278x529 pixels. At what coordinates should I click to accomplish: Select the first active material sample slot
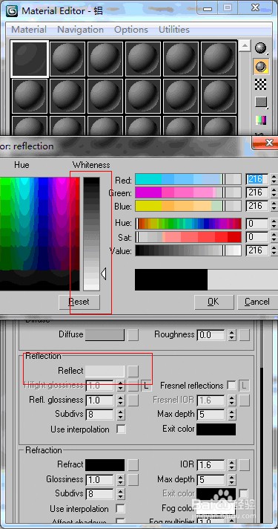click(x=30, y=59)
